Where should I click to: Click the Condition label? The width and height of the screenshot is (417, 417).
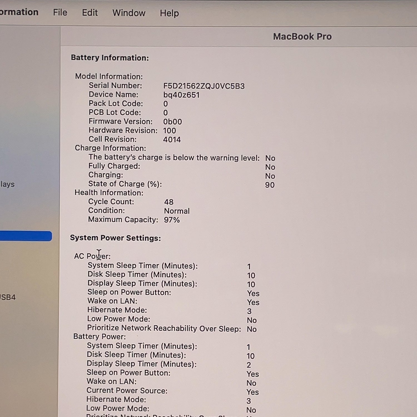pos(106,210)
